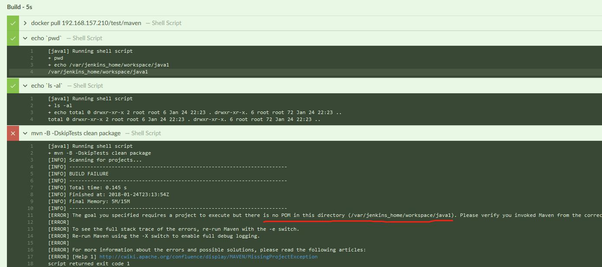Click line number 18 beside exit code line
602x267 pixels.
pos(30,264)
